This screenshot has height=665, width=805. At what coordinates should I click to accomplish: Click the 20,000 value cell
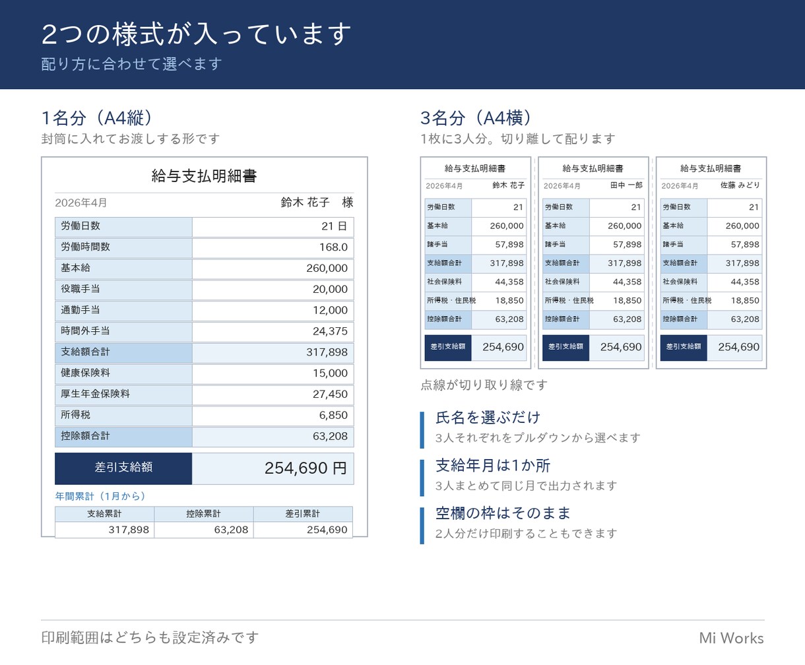(x=273, y=290)
